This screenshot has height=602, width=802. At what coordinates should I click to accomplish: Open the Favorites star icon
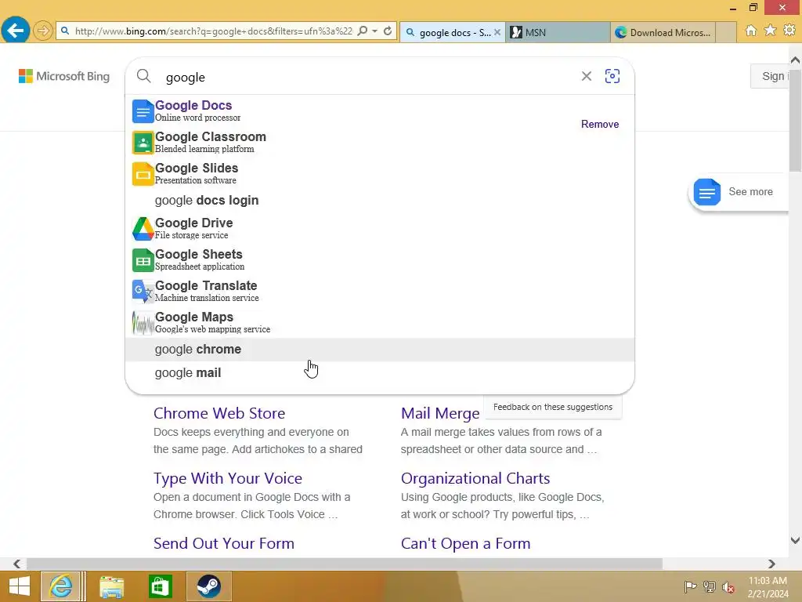[770, 31]
